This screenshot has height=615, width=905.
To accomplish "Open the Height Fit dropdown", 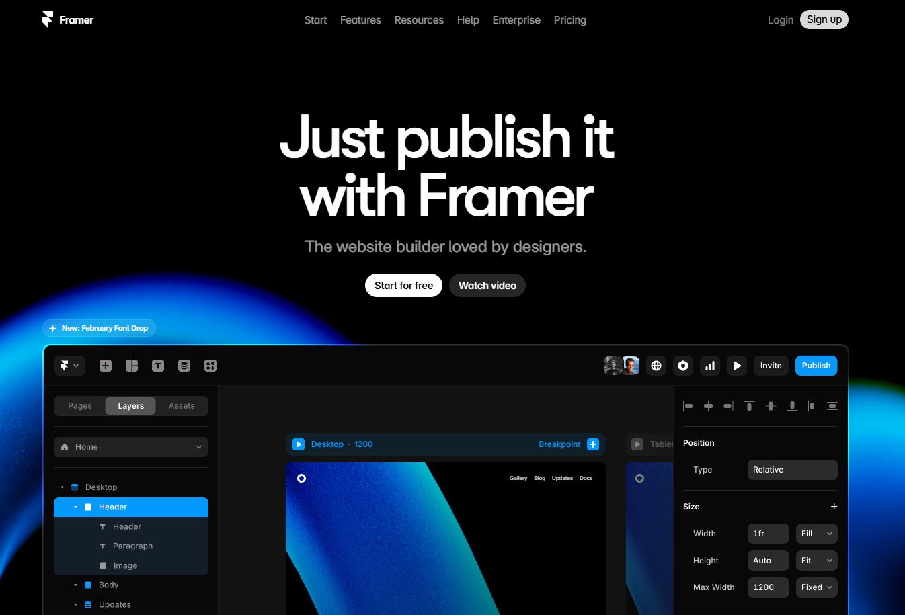I will pyautogui.click(x=816, y=561).
